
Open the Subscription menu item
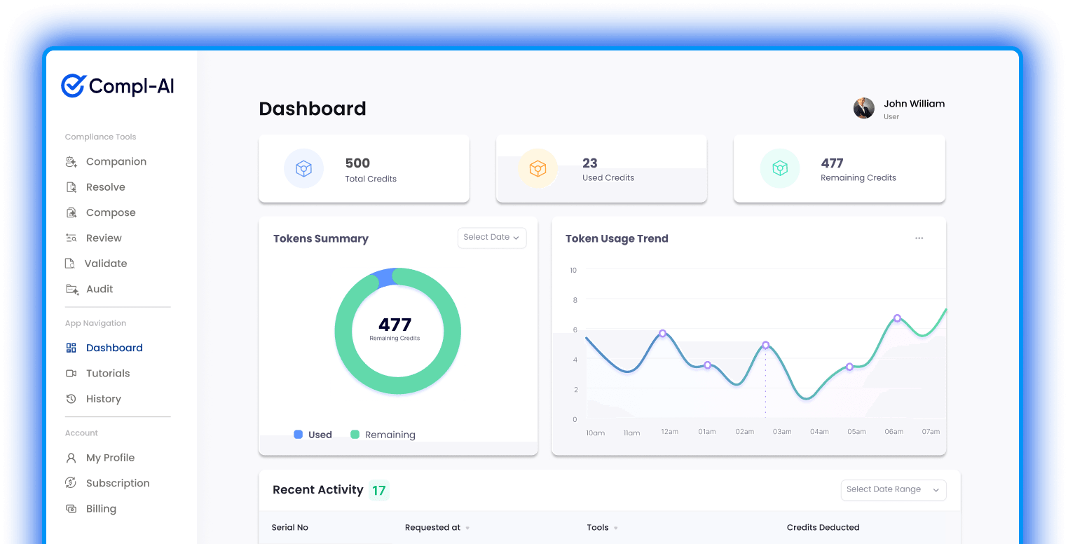(x=117, y=483)
